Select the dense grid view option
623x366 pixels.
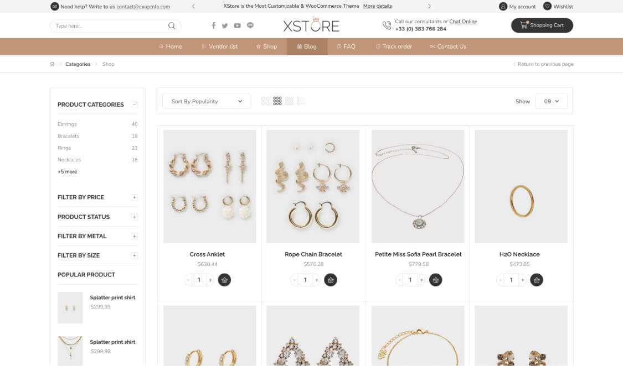click(x=289, y=101)
